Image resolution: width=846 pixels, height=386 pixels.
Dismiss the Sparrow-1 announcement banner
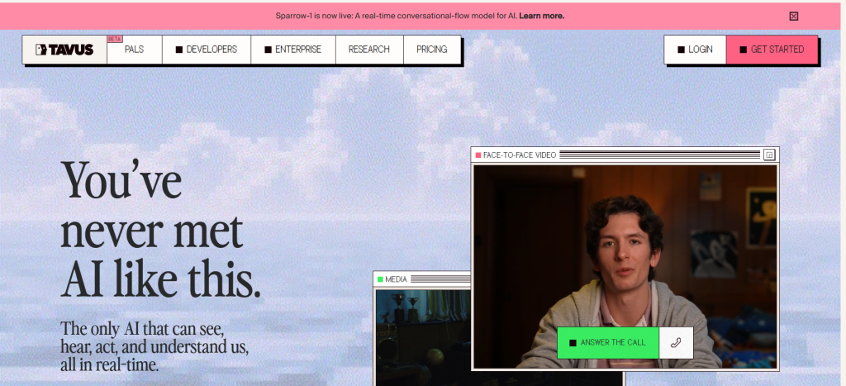pyautogui.click(x=793, y=16)
